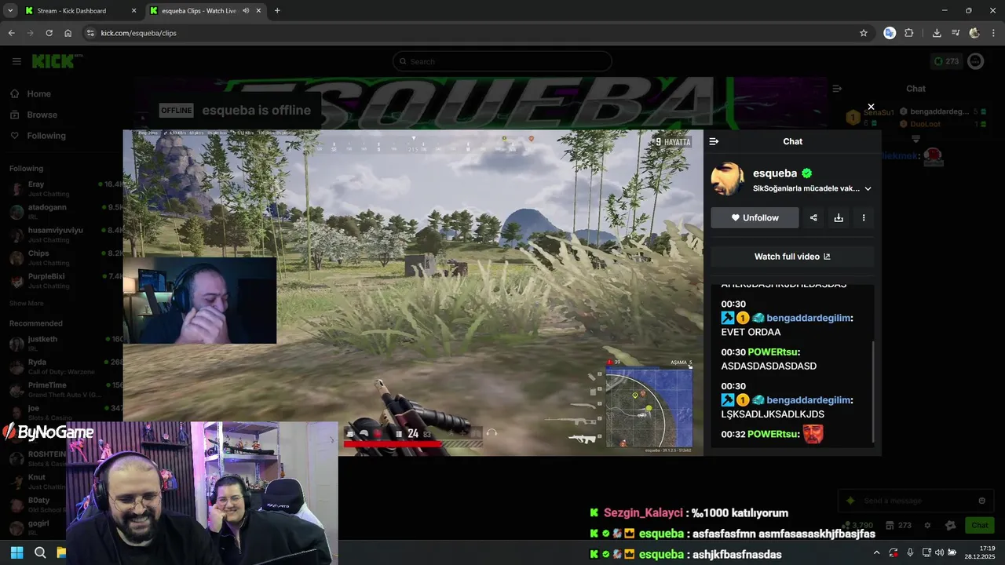This screenshot has width=1005, height=565.
Task: Open Watch full video link
Action: tap(792, 257)
